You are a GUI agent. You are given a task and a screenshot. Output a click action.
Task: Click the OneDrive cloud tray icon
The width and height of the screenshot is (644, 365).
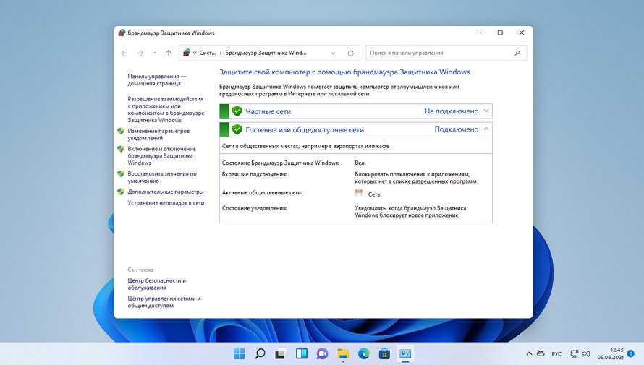pos(541,353)
